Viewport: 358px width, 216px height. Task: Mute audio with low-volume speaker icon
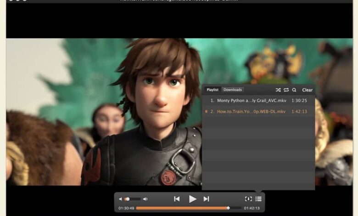[120, 199]
